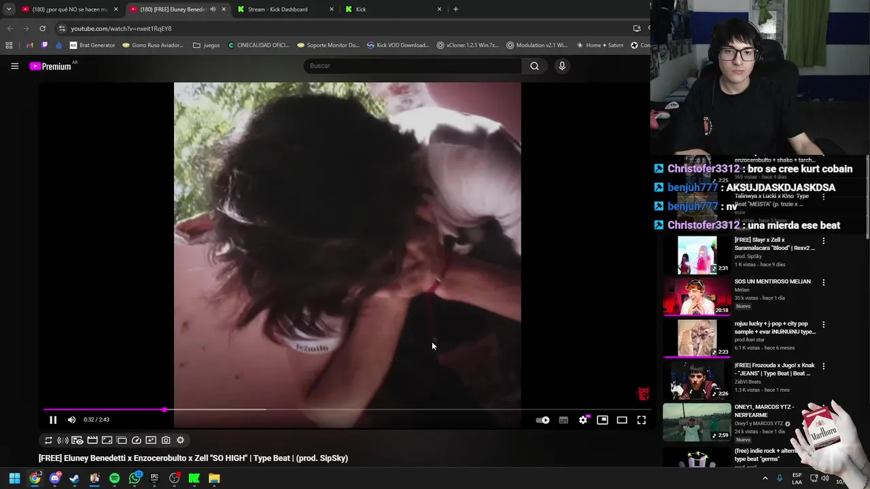Open the Twitch bookmark icon

(x=44, y=46)
